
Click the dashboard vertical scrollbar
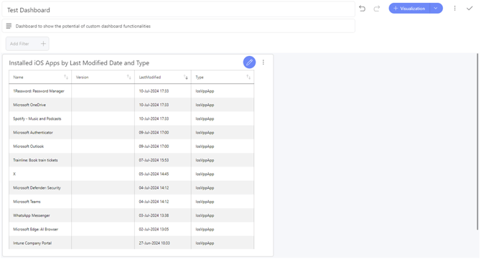tap(477, 141)
